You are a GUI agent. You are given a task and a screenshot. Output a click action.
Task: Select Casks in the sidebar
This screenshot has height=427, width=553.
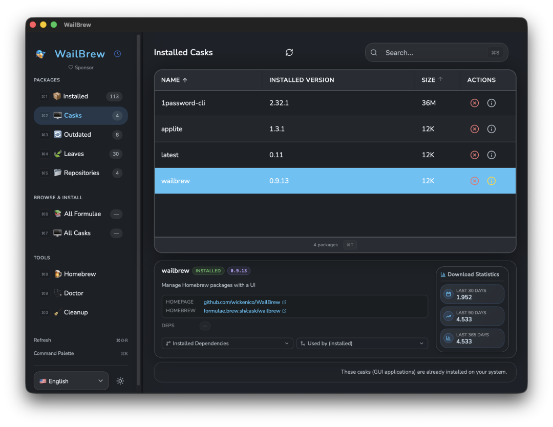coord(81,116)
